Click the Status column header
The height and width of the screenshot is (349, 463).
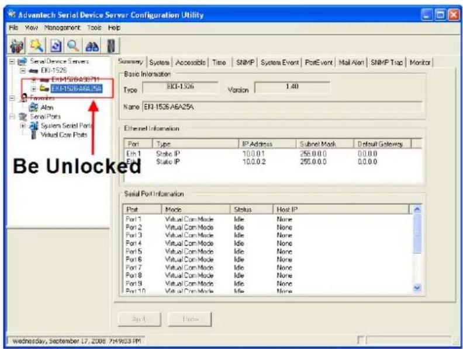(251, 210)
